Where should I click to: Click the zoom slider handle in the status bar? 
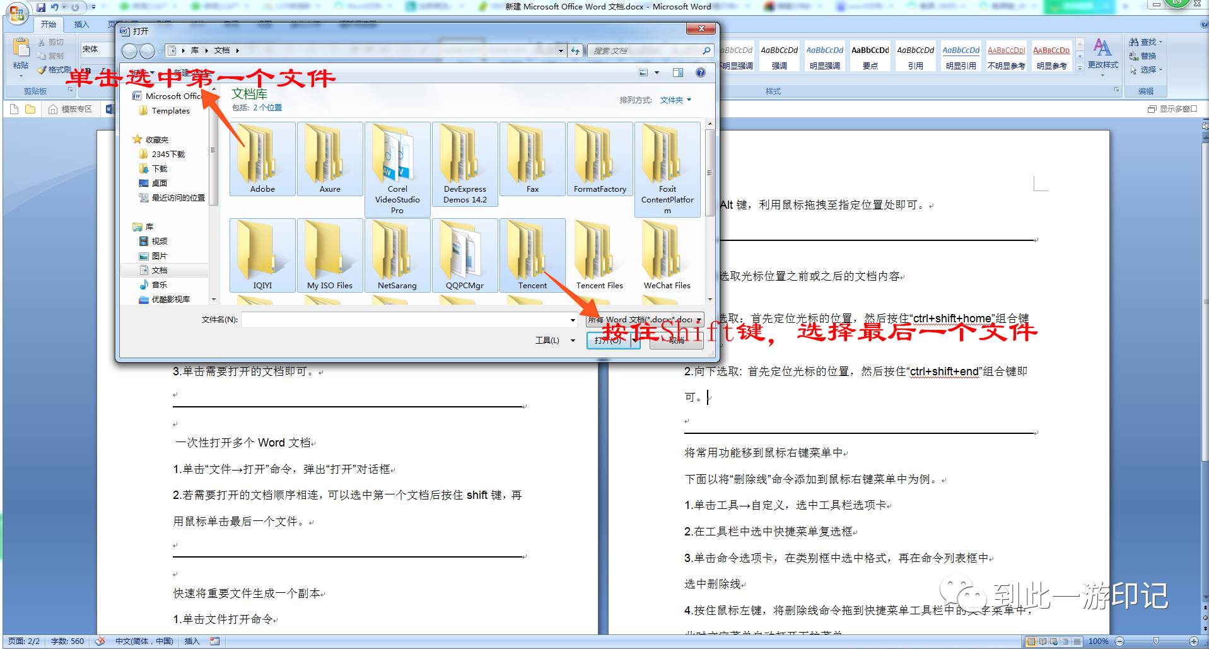(1156, 641)
